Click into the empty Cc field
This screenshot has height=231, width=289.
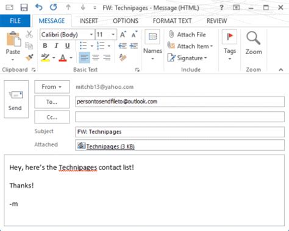coord(180,117)
